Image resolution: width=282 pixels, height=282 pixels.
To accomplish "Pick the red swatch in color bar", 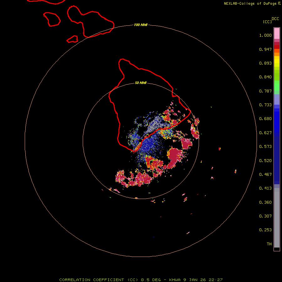I will click(277, 47).
